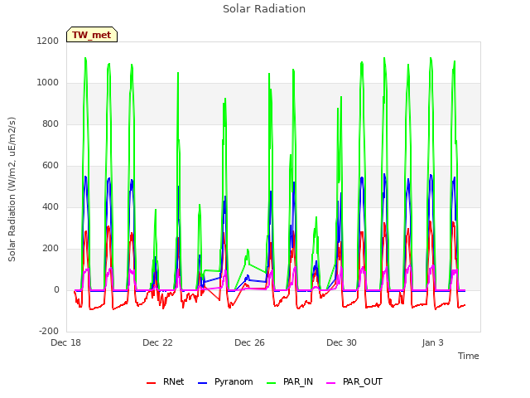Click the 800 y-axis tick label

pos(51,124)
